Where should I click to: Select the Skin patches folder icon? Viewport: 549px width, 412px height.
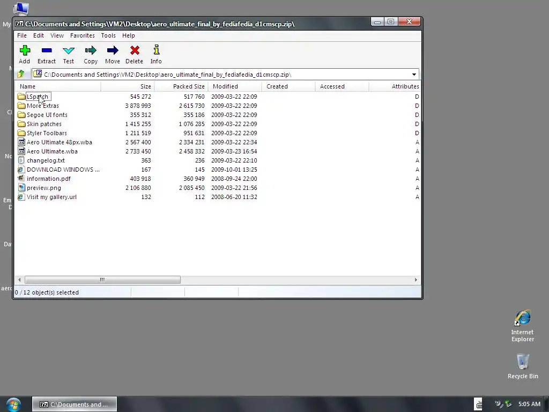(21, 124)
